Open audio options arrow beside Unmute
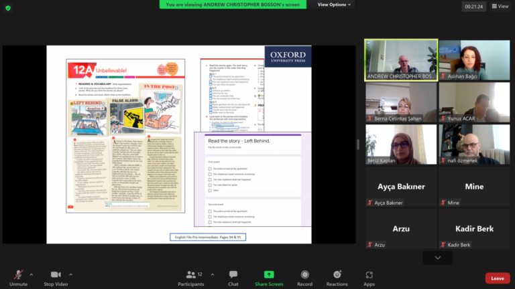 32,274
